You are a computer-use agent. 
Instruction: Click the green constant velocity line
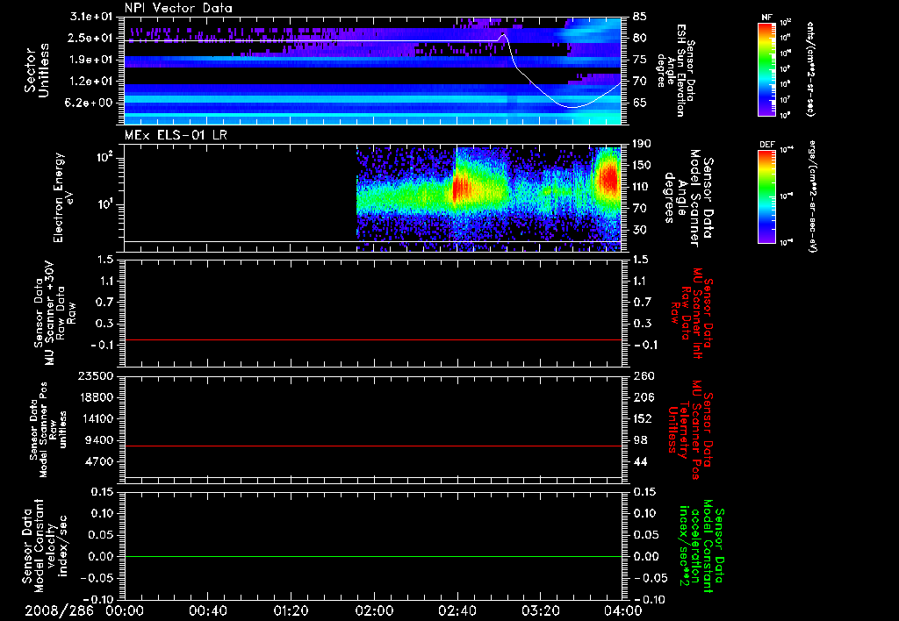(x=373, y=556)
